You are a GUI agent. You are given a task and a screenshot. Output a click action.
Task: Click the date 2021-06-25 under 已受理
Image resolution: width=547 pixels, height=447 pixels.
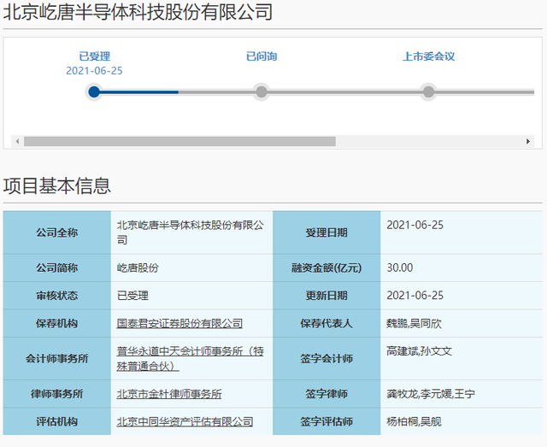[x=94, y=71]
